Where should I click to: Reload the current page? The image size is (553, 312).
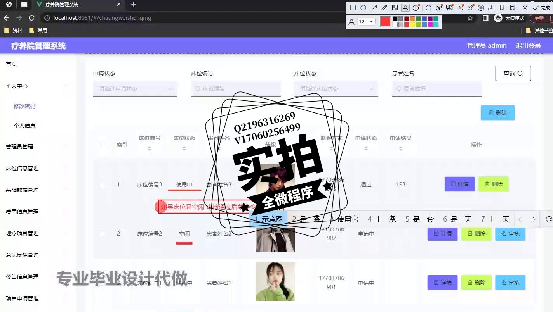(32, 18)
